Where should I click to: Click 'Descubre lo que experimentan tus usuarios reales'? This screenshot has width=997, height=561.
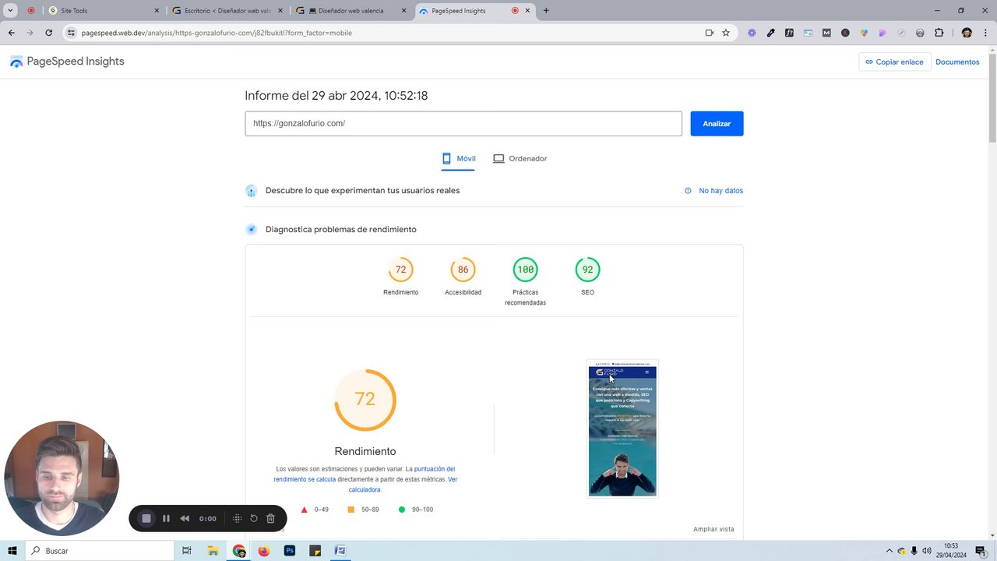pos(362,191)
